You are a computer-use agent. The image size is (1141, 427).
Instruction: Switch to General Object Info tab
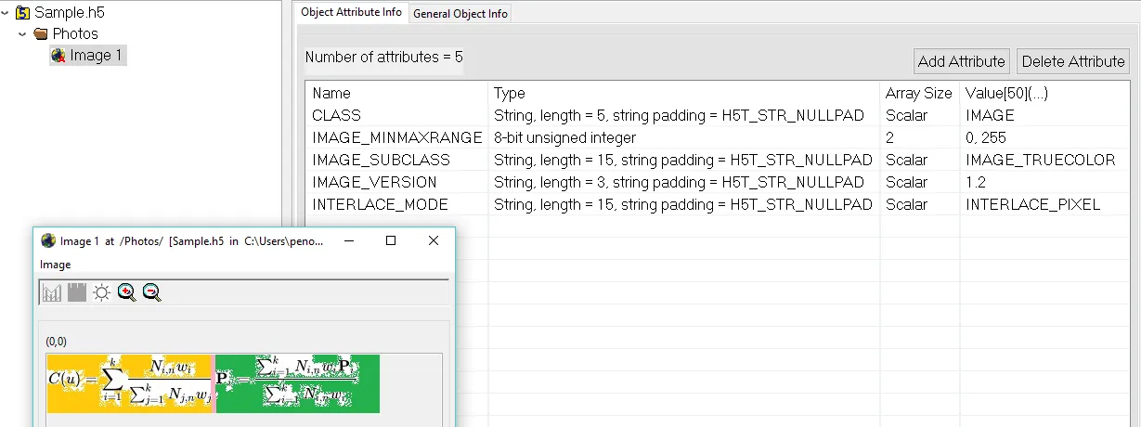460,14
